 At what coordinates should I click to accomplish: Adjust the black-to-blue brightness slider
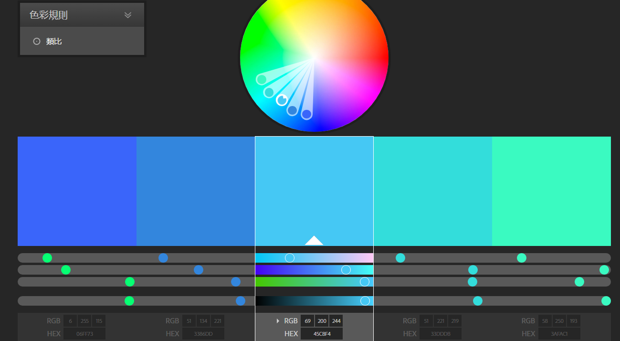pos(314,301)
